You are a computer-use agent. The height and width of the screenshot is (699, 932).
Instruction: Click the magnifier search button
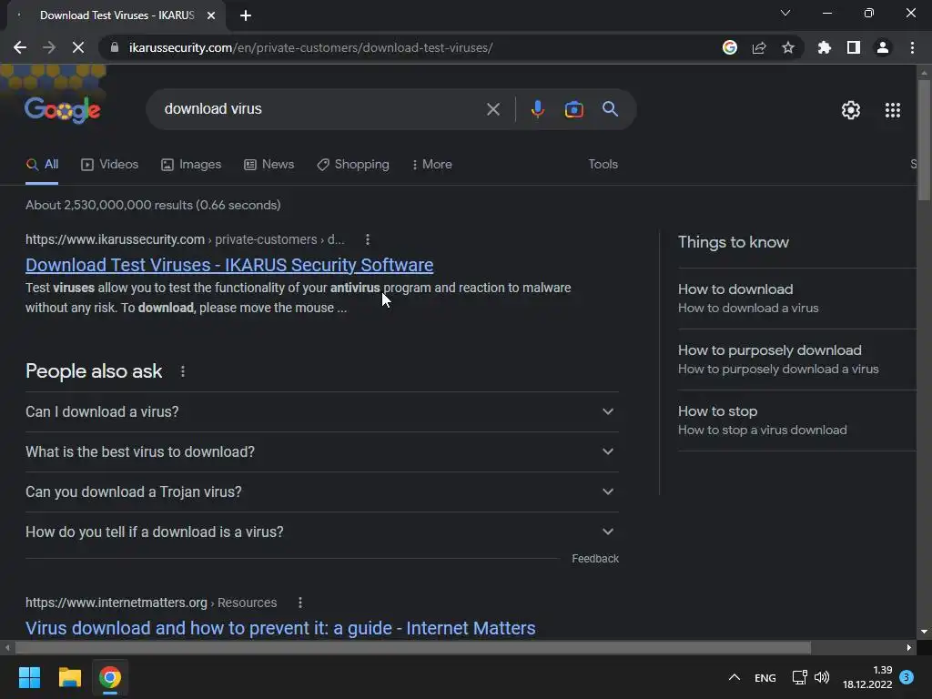[x=610, y=109]
